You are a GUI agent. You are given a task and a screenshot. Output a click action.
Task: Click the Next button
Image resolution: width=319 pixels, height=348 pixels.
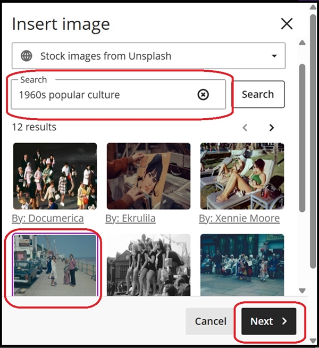(x=269, y=321)
